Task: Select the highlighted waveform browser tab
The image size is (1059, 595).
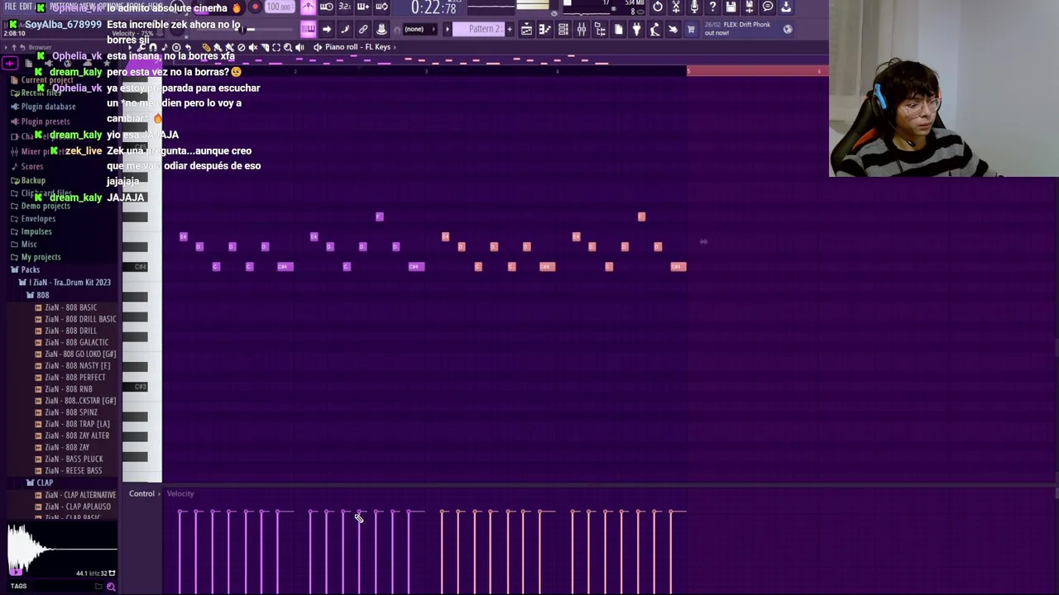Action: click(x=10, y=64)
